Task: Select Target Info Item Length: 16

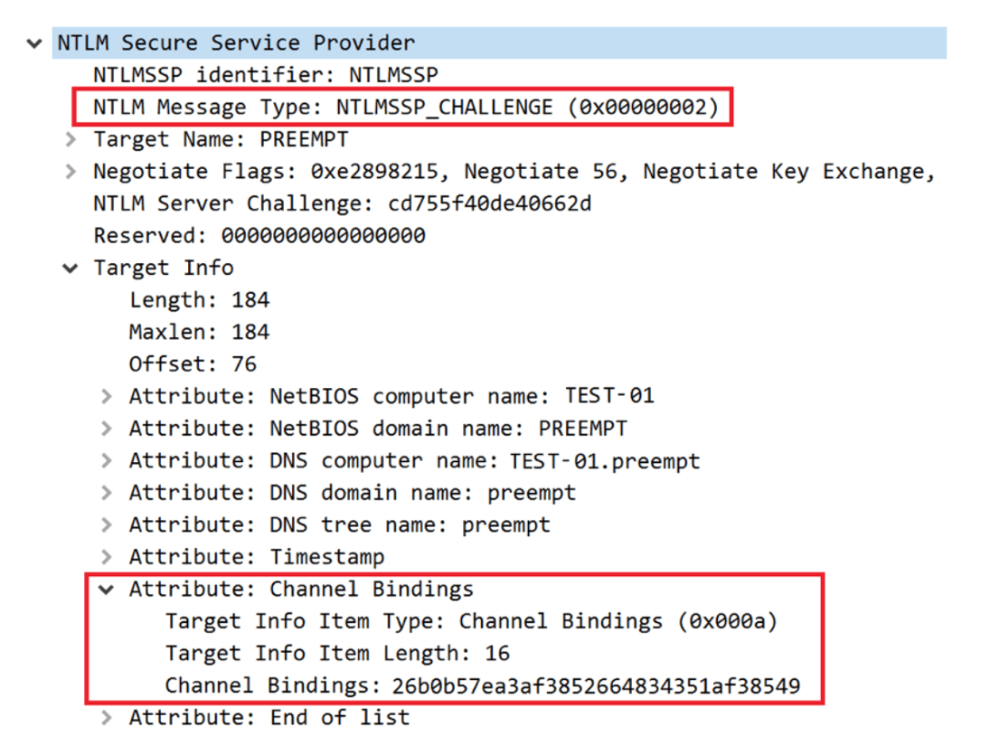Action: [x=337, y=654]
